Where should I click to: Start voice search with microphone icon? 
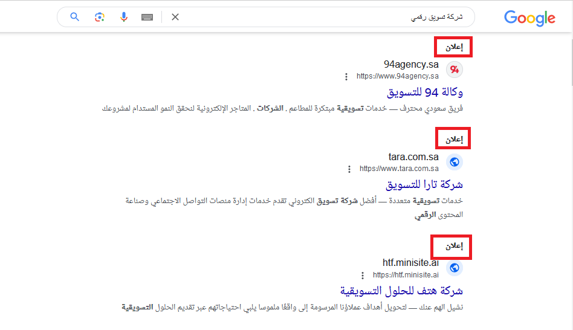click(124, 17)
